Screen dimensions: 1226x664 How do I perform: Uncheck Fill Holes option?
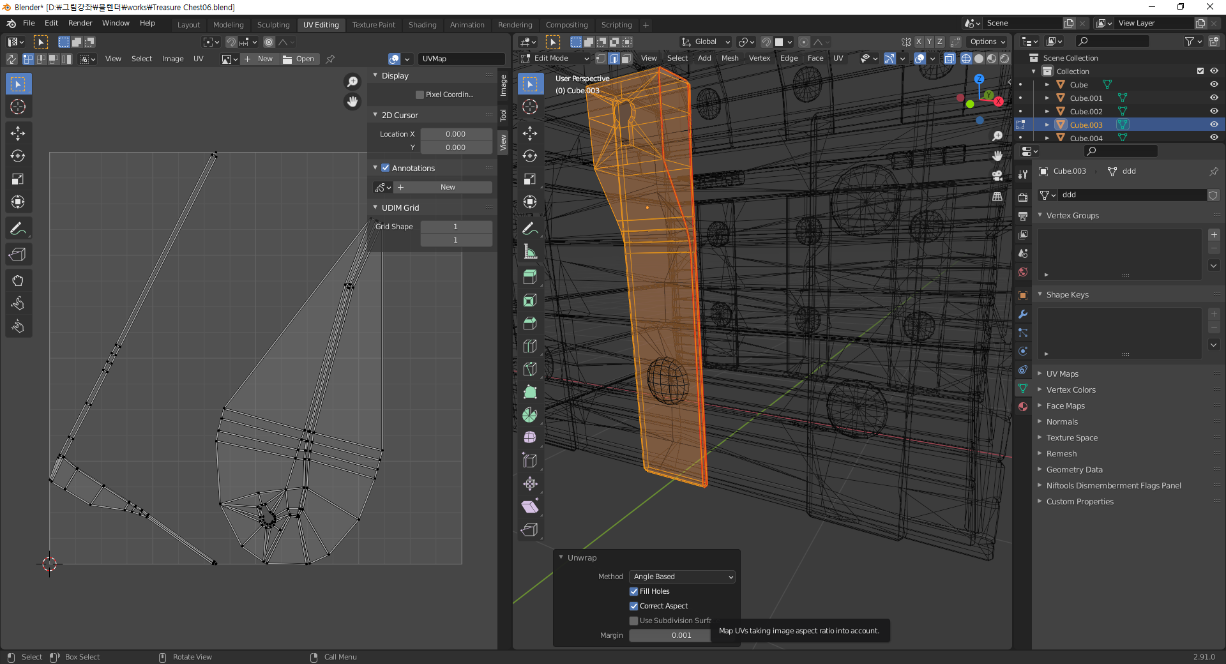(x=633, y=591)
